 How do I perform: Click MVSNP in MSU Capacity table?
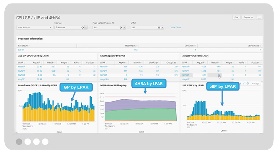click(104, 67)
